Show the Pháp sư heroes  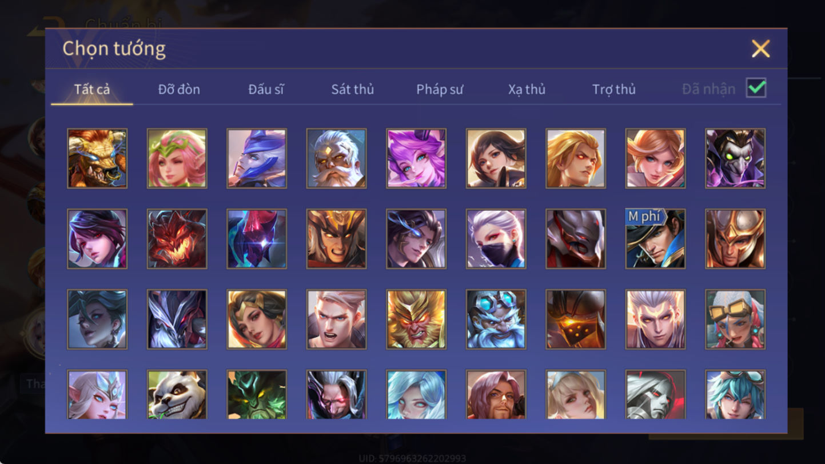(x=440, y=89)
